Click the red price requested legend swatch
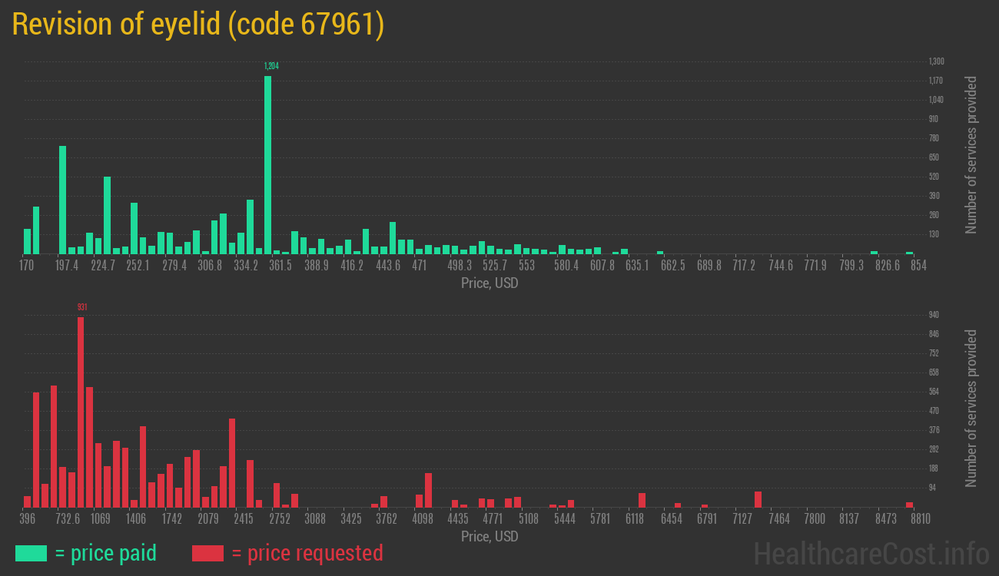The height and width of the screenshot is (576, 999). click(207, 553)
